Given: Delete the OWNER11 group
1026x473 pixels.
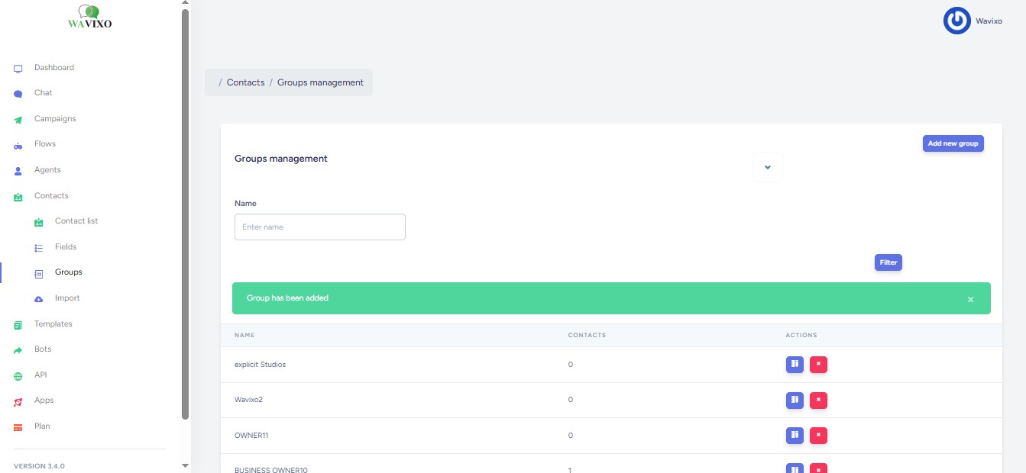Looking at the screenshot, I should click(818, 436).
